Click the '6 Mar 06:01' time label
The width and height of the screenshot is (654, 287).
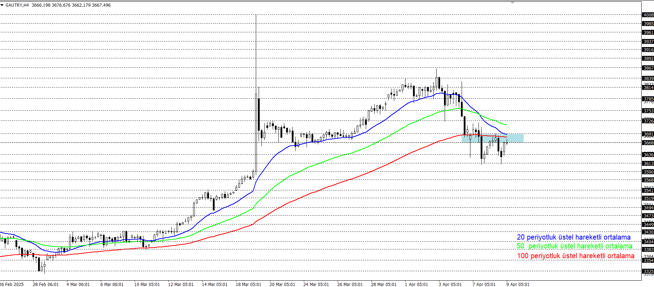point(112,284)
